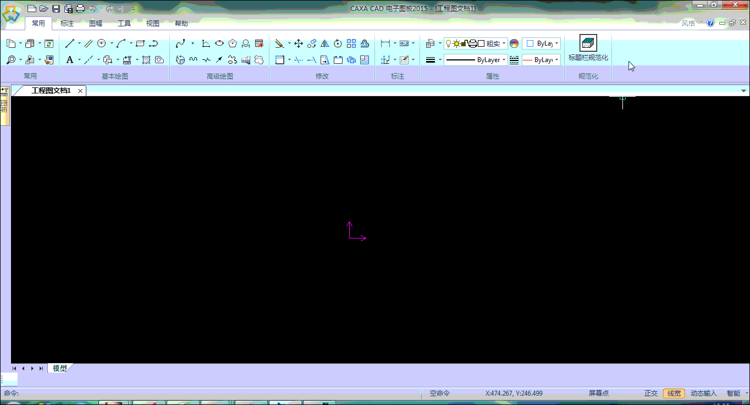This screenshot has width=750, height=405.
Task: Click the 标题栏规范化 button
Action: (x=588, y=48)
